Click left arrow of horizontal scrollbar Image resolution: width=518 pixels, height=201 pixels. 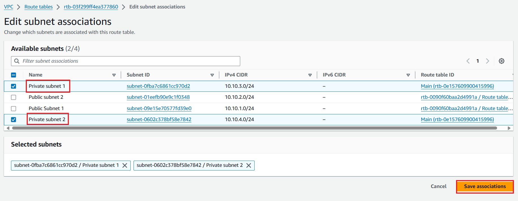(x=8, y=128)
